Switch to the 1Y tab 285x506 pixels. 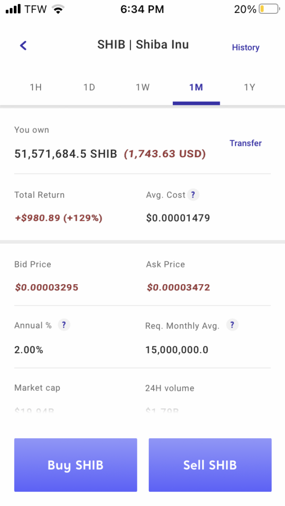249,87
